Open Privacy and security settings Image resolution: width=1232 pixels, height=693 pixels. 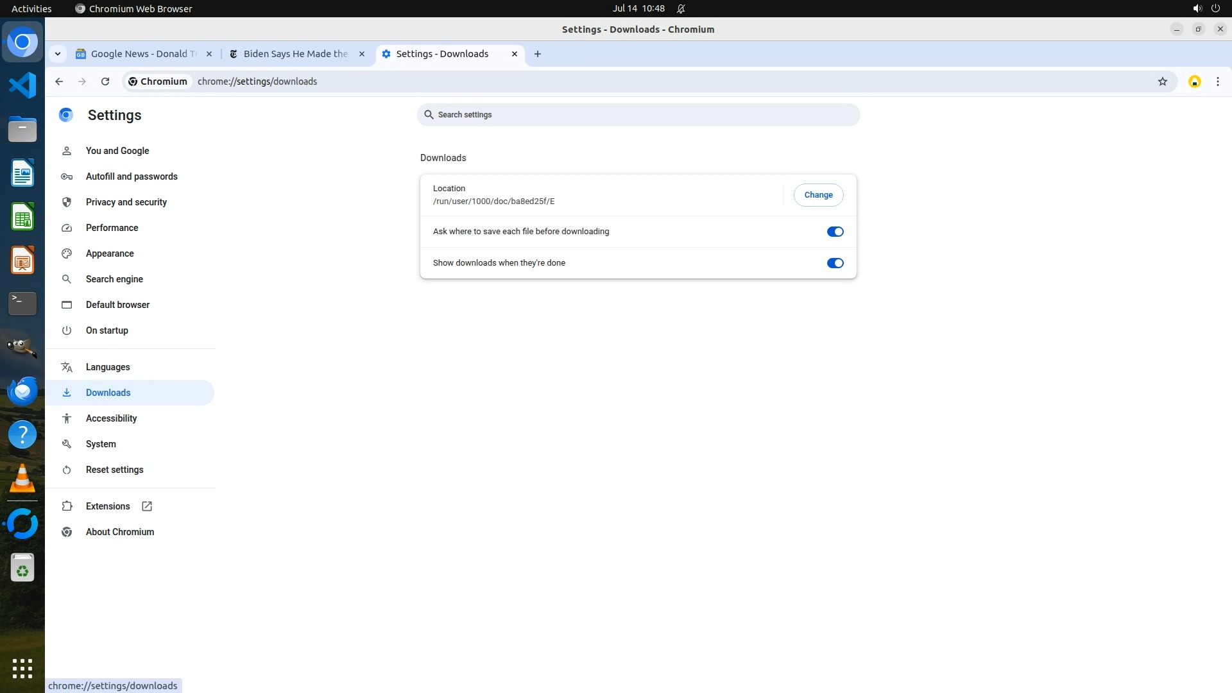click(126, 202)
